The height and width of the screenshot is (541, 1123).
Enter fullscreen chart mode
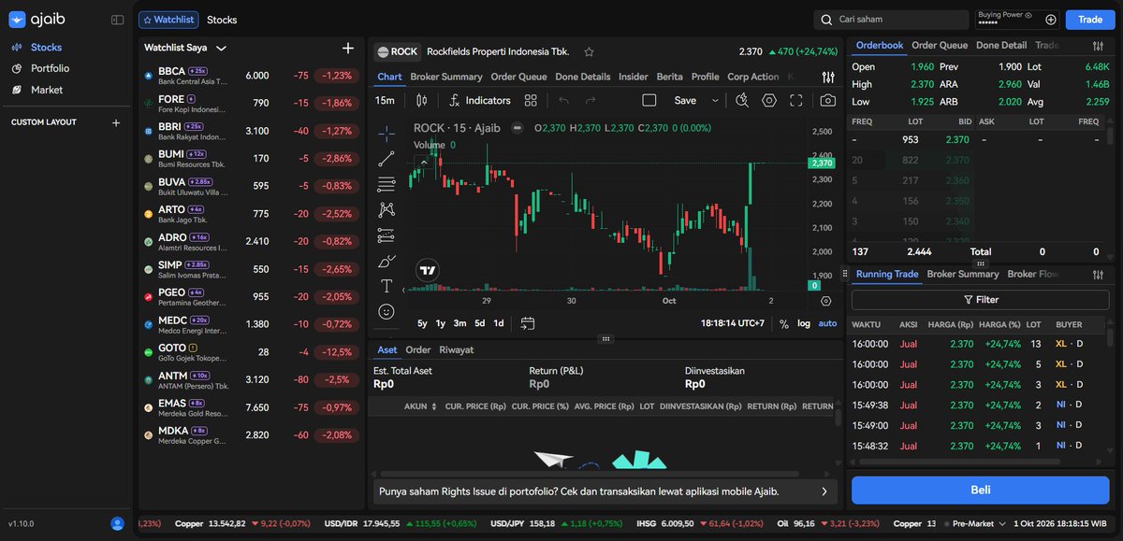(796, 100)
